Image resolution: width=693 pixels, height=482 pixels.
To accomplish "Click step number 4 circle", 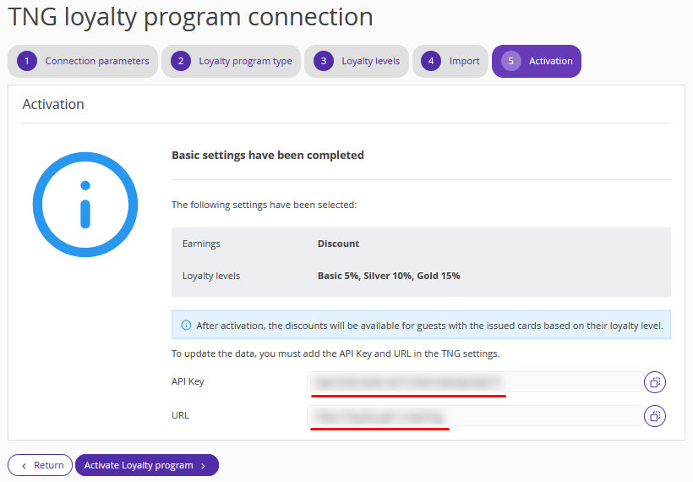I will coord(431,61).
